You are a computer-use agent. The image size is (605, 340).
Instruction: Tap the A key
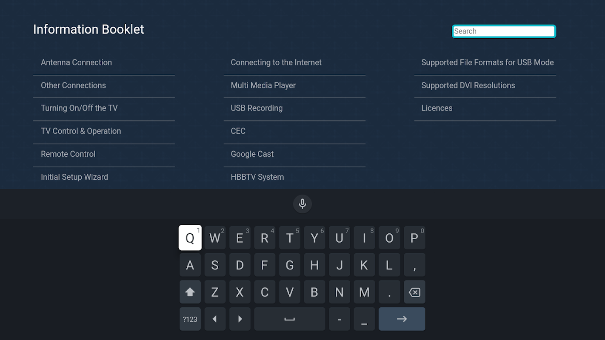tap(190, 265)
